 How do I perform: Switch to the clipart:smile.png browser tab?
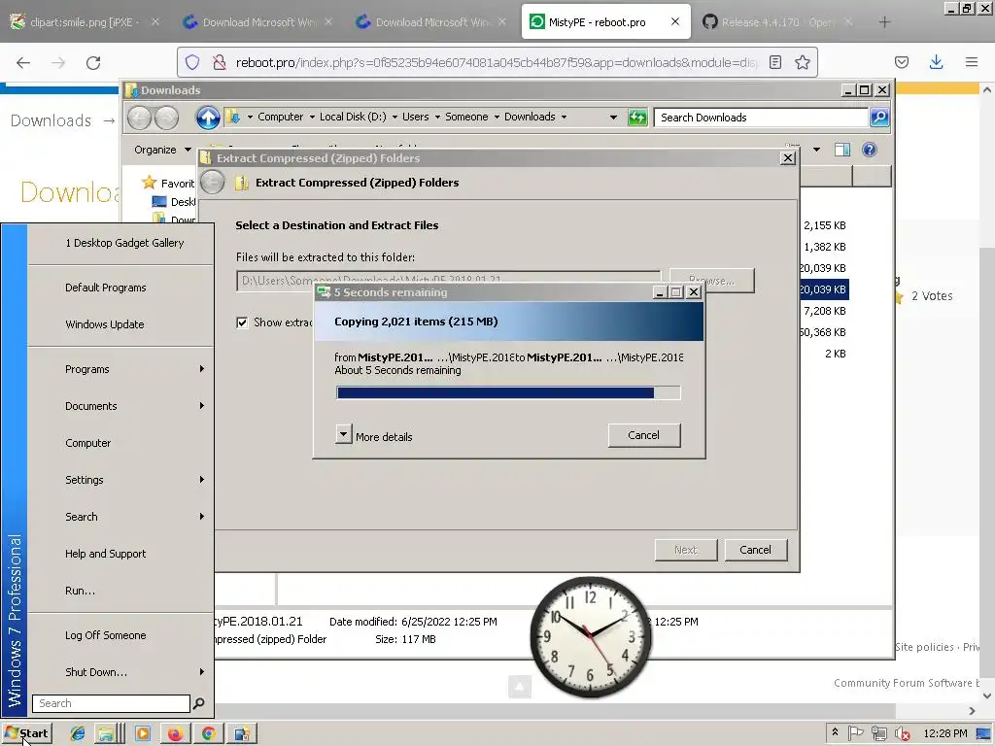[83, 22]
